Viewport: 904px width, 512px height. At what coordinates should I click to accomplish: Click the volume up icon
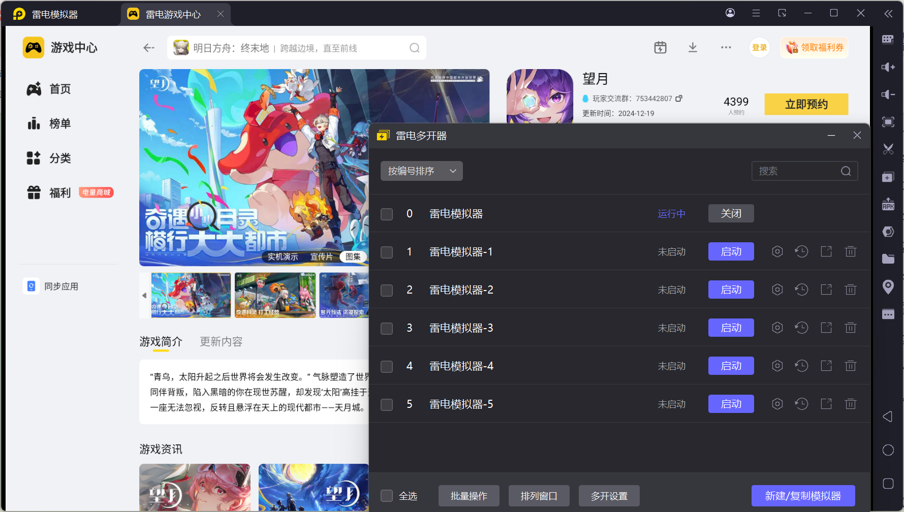[888, 67]
